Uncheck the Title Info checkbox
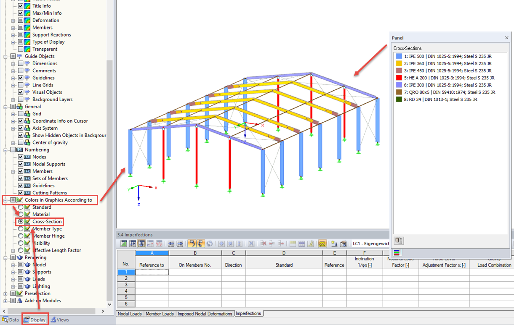The width and height of the screenshot is (514, 325). coord(21,6)
